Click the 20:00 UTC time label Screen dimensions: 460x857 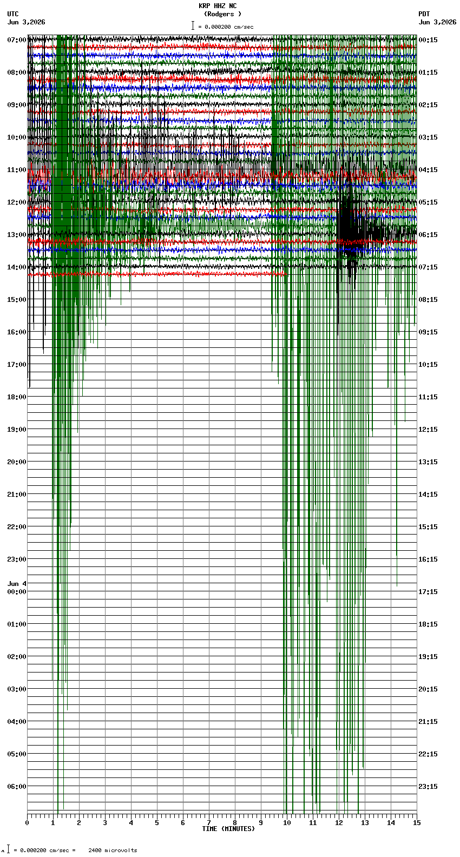17,462
